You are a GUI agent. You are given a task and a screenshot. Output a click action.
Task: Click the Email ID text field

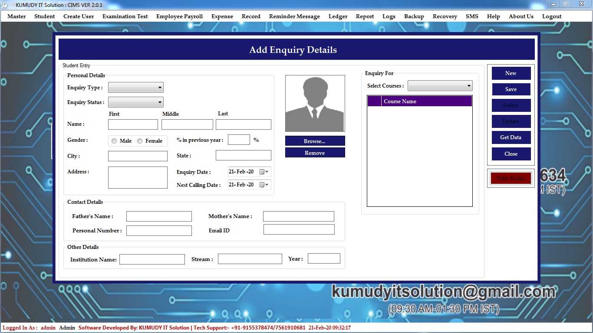click(299, 229)
